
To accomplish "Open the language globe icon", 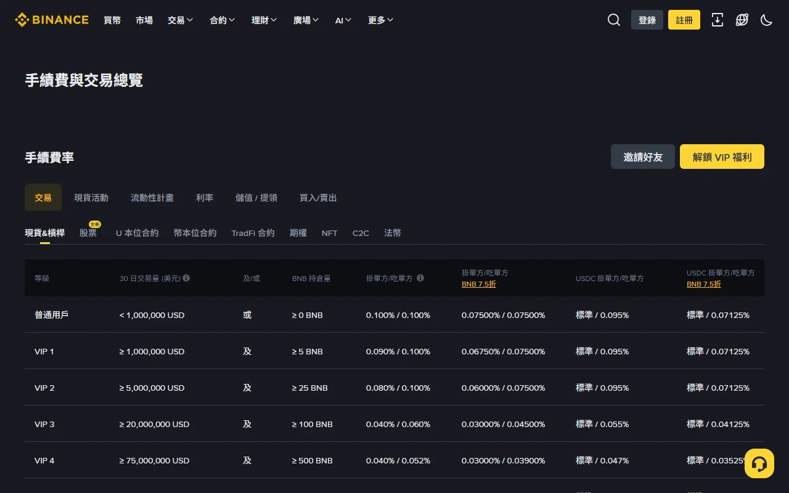I will click(742, 20).
